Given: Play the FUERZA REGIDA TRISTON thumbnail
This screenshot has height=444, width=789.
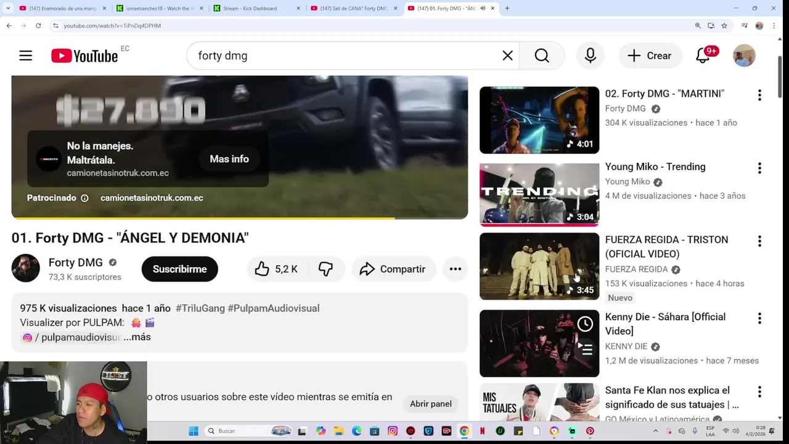Looking at the screenshot, I should 539,266.
